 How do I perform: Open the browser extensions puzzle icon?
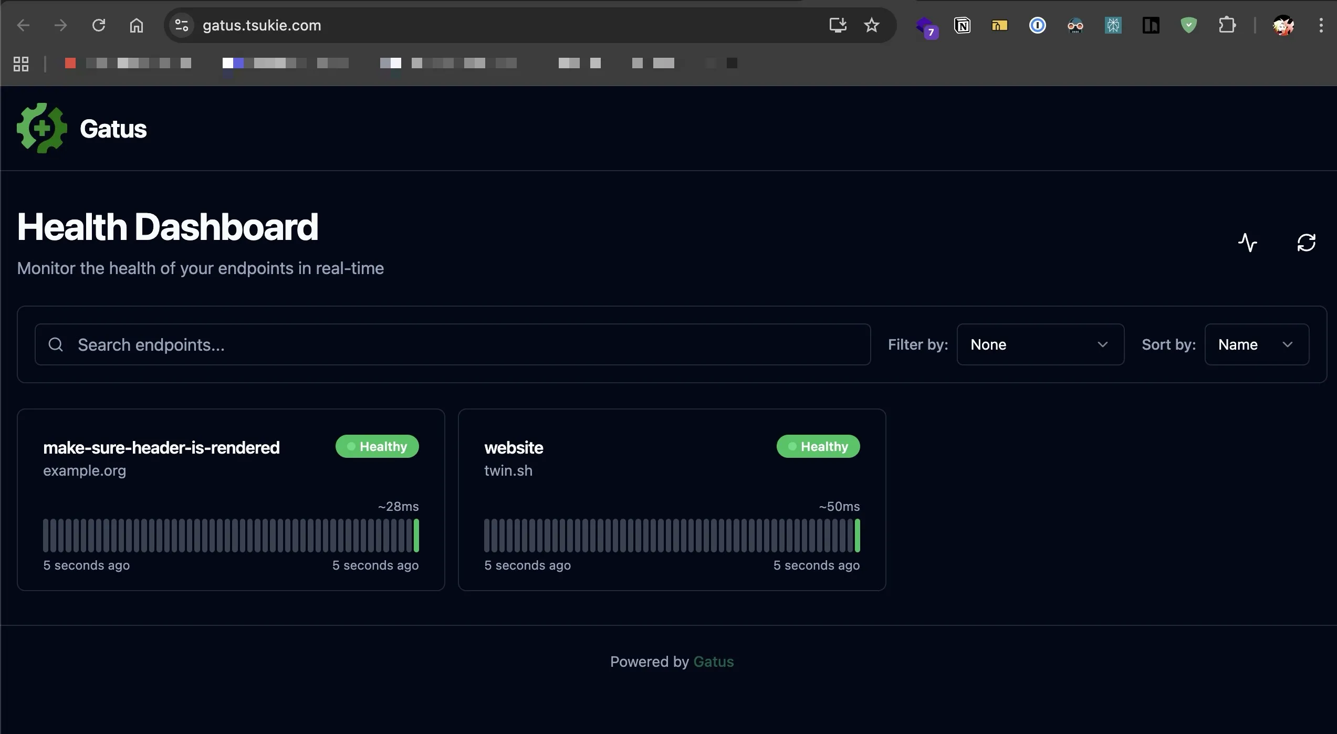pyautogui.click(x=1227, y=25)
